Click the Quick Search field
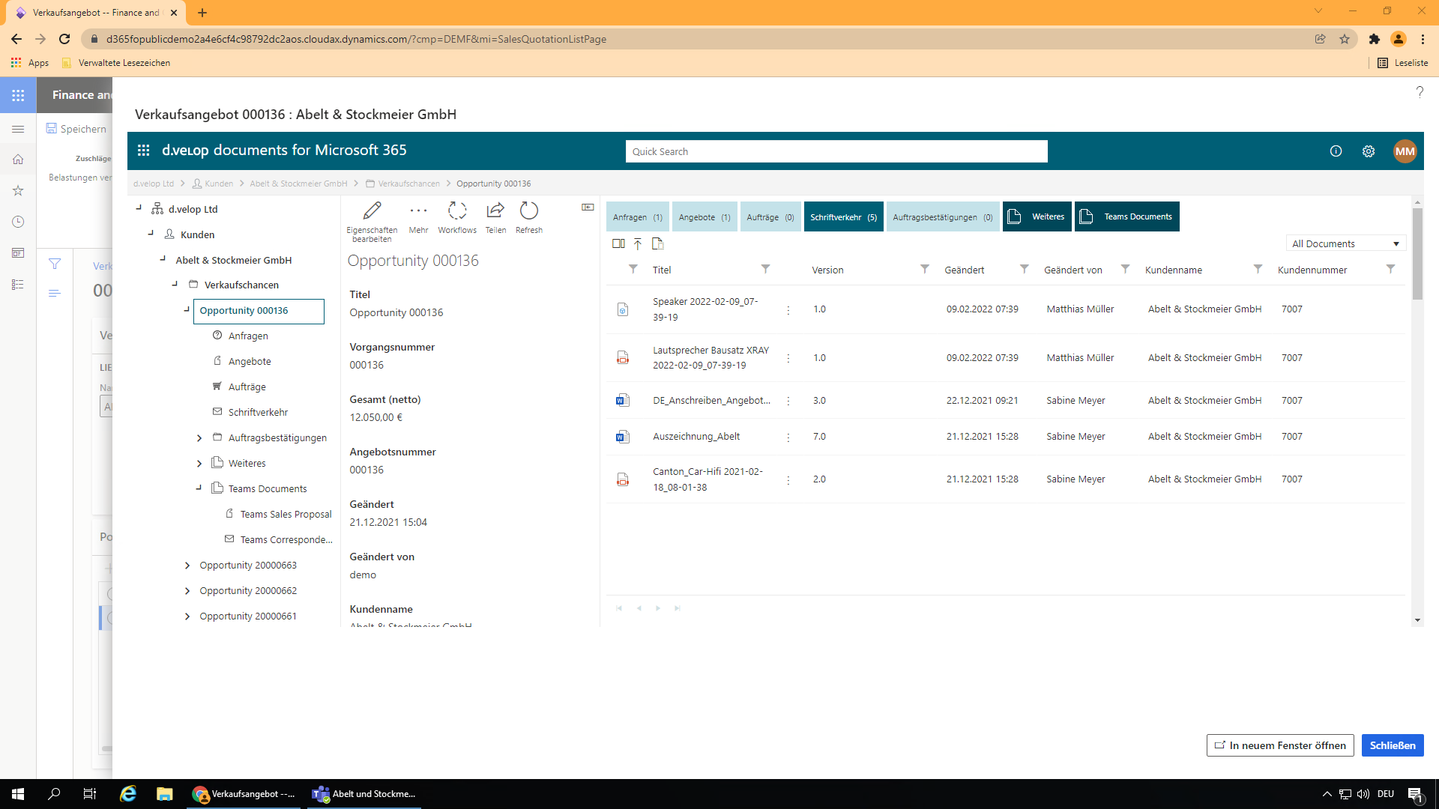Viewport: 1439px width, 809px height. point(836,151)
